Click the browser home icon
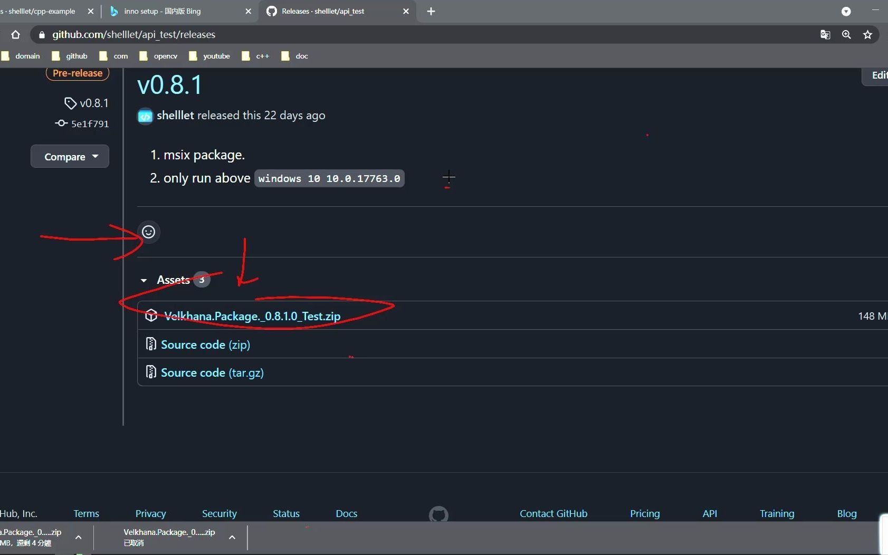The image size is (888, 555). (x=15, y=34)
